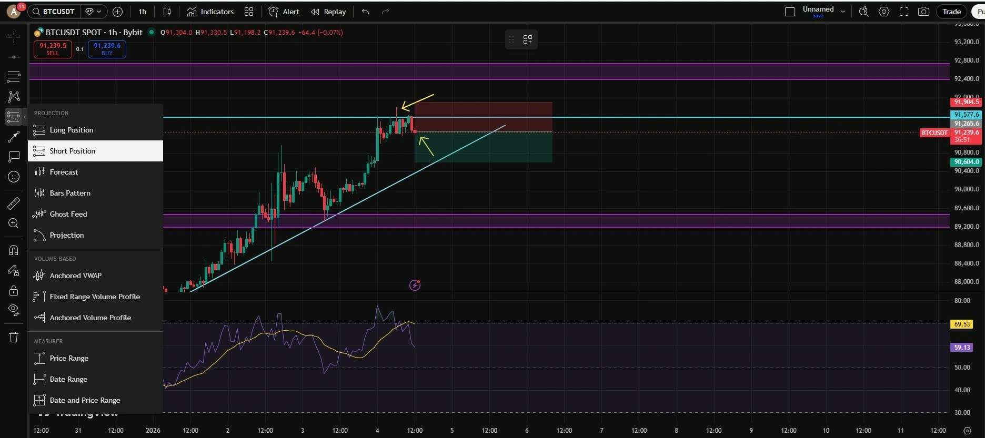Click the layout square beside Unnamed

click(790, 12)
